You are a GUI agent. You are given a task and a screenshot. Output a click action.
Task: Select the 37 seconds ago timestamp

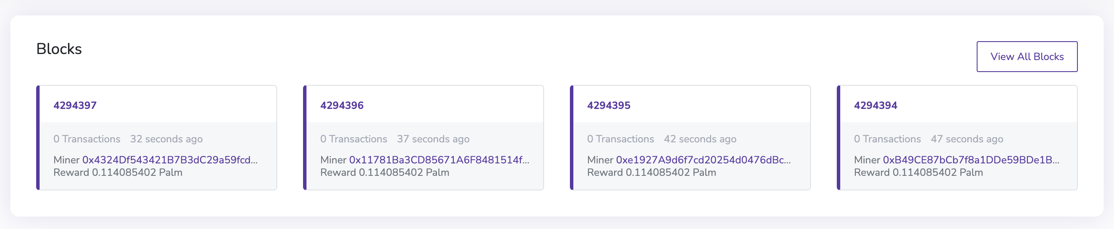coord(433,139)
